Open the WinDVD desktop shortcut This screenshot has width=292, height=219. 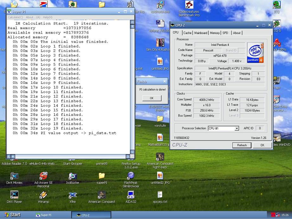coord(277,138)
